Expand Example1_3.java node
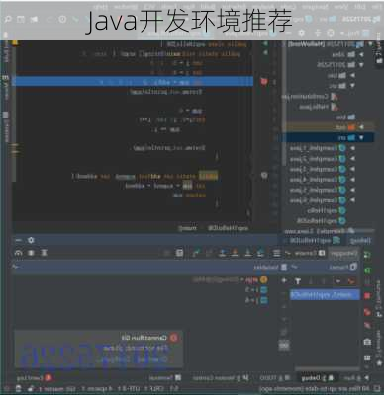 pos(352,169)
